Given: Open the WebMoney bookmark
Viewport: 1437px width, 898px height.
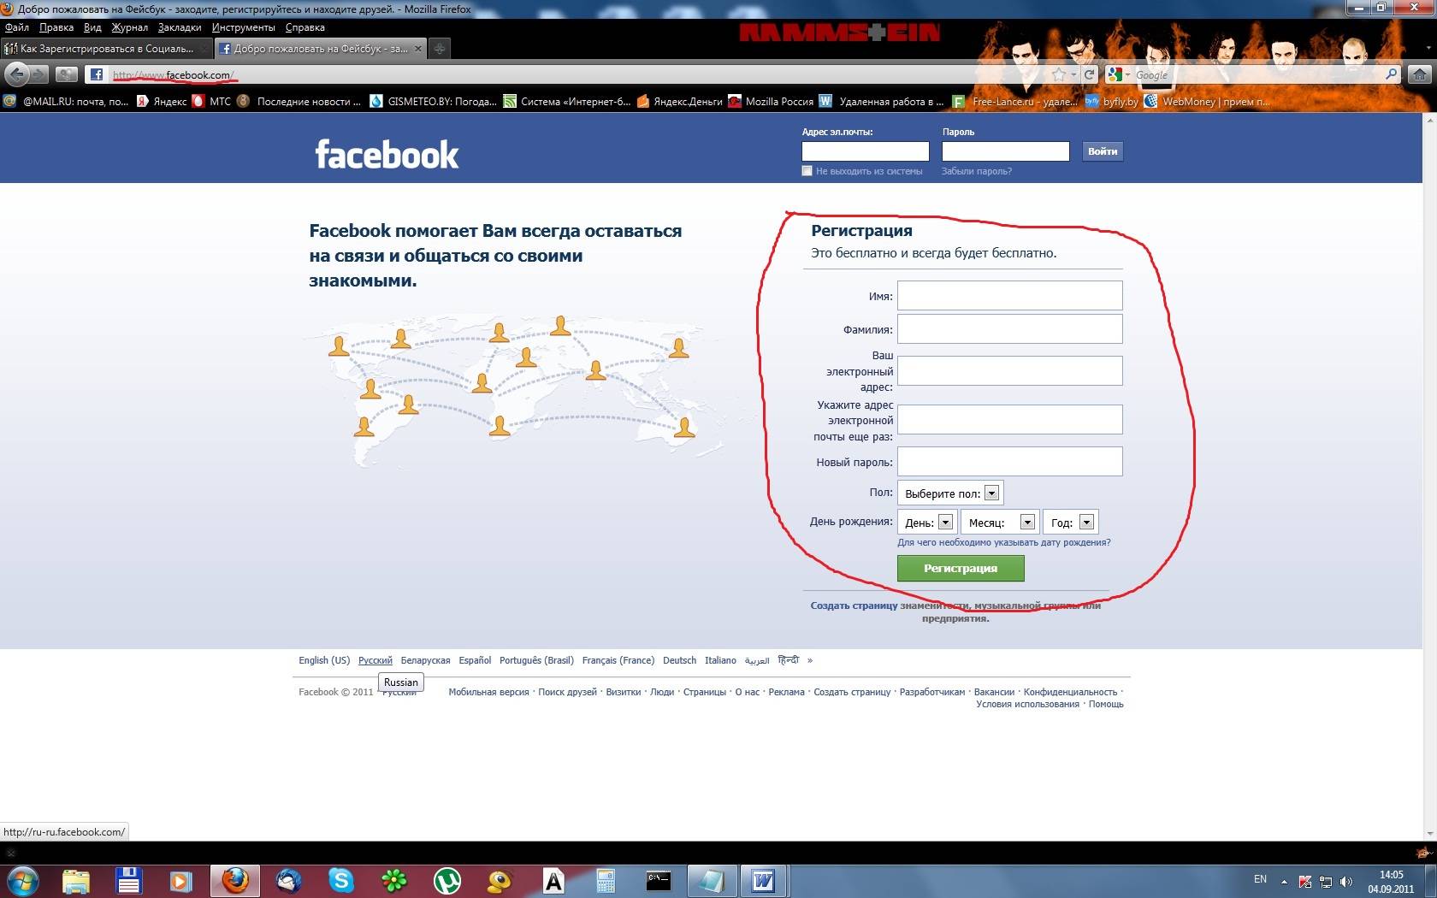Looking at the screenshot, I should tap(1207, 101).
